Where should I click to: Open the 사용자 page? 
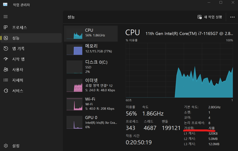coord(18,70)
